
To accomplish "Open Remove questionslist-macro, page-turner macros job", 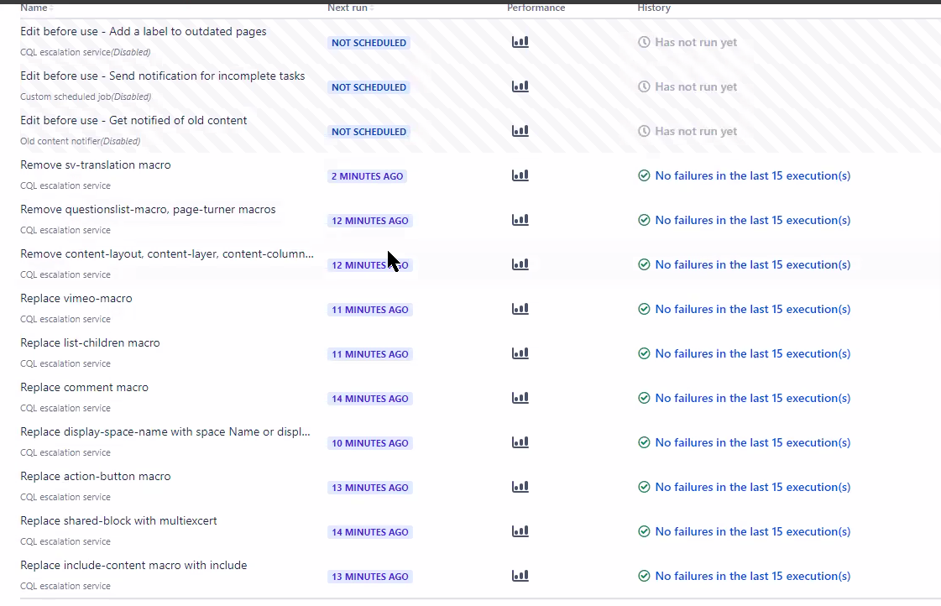I will [149, 209].
